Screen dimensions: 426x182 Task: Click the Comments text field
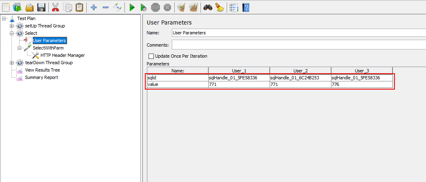click(298, 45)
